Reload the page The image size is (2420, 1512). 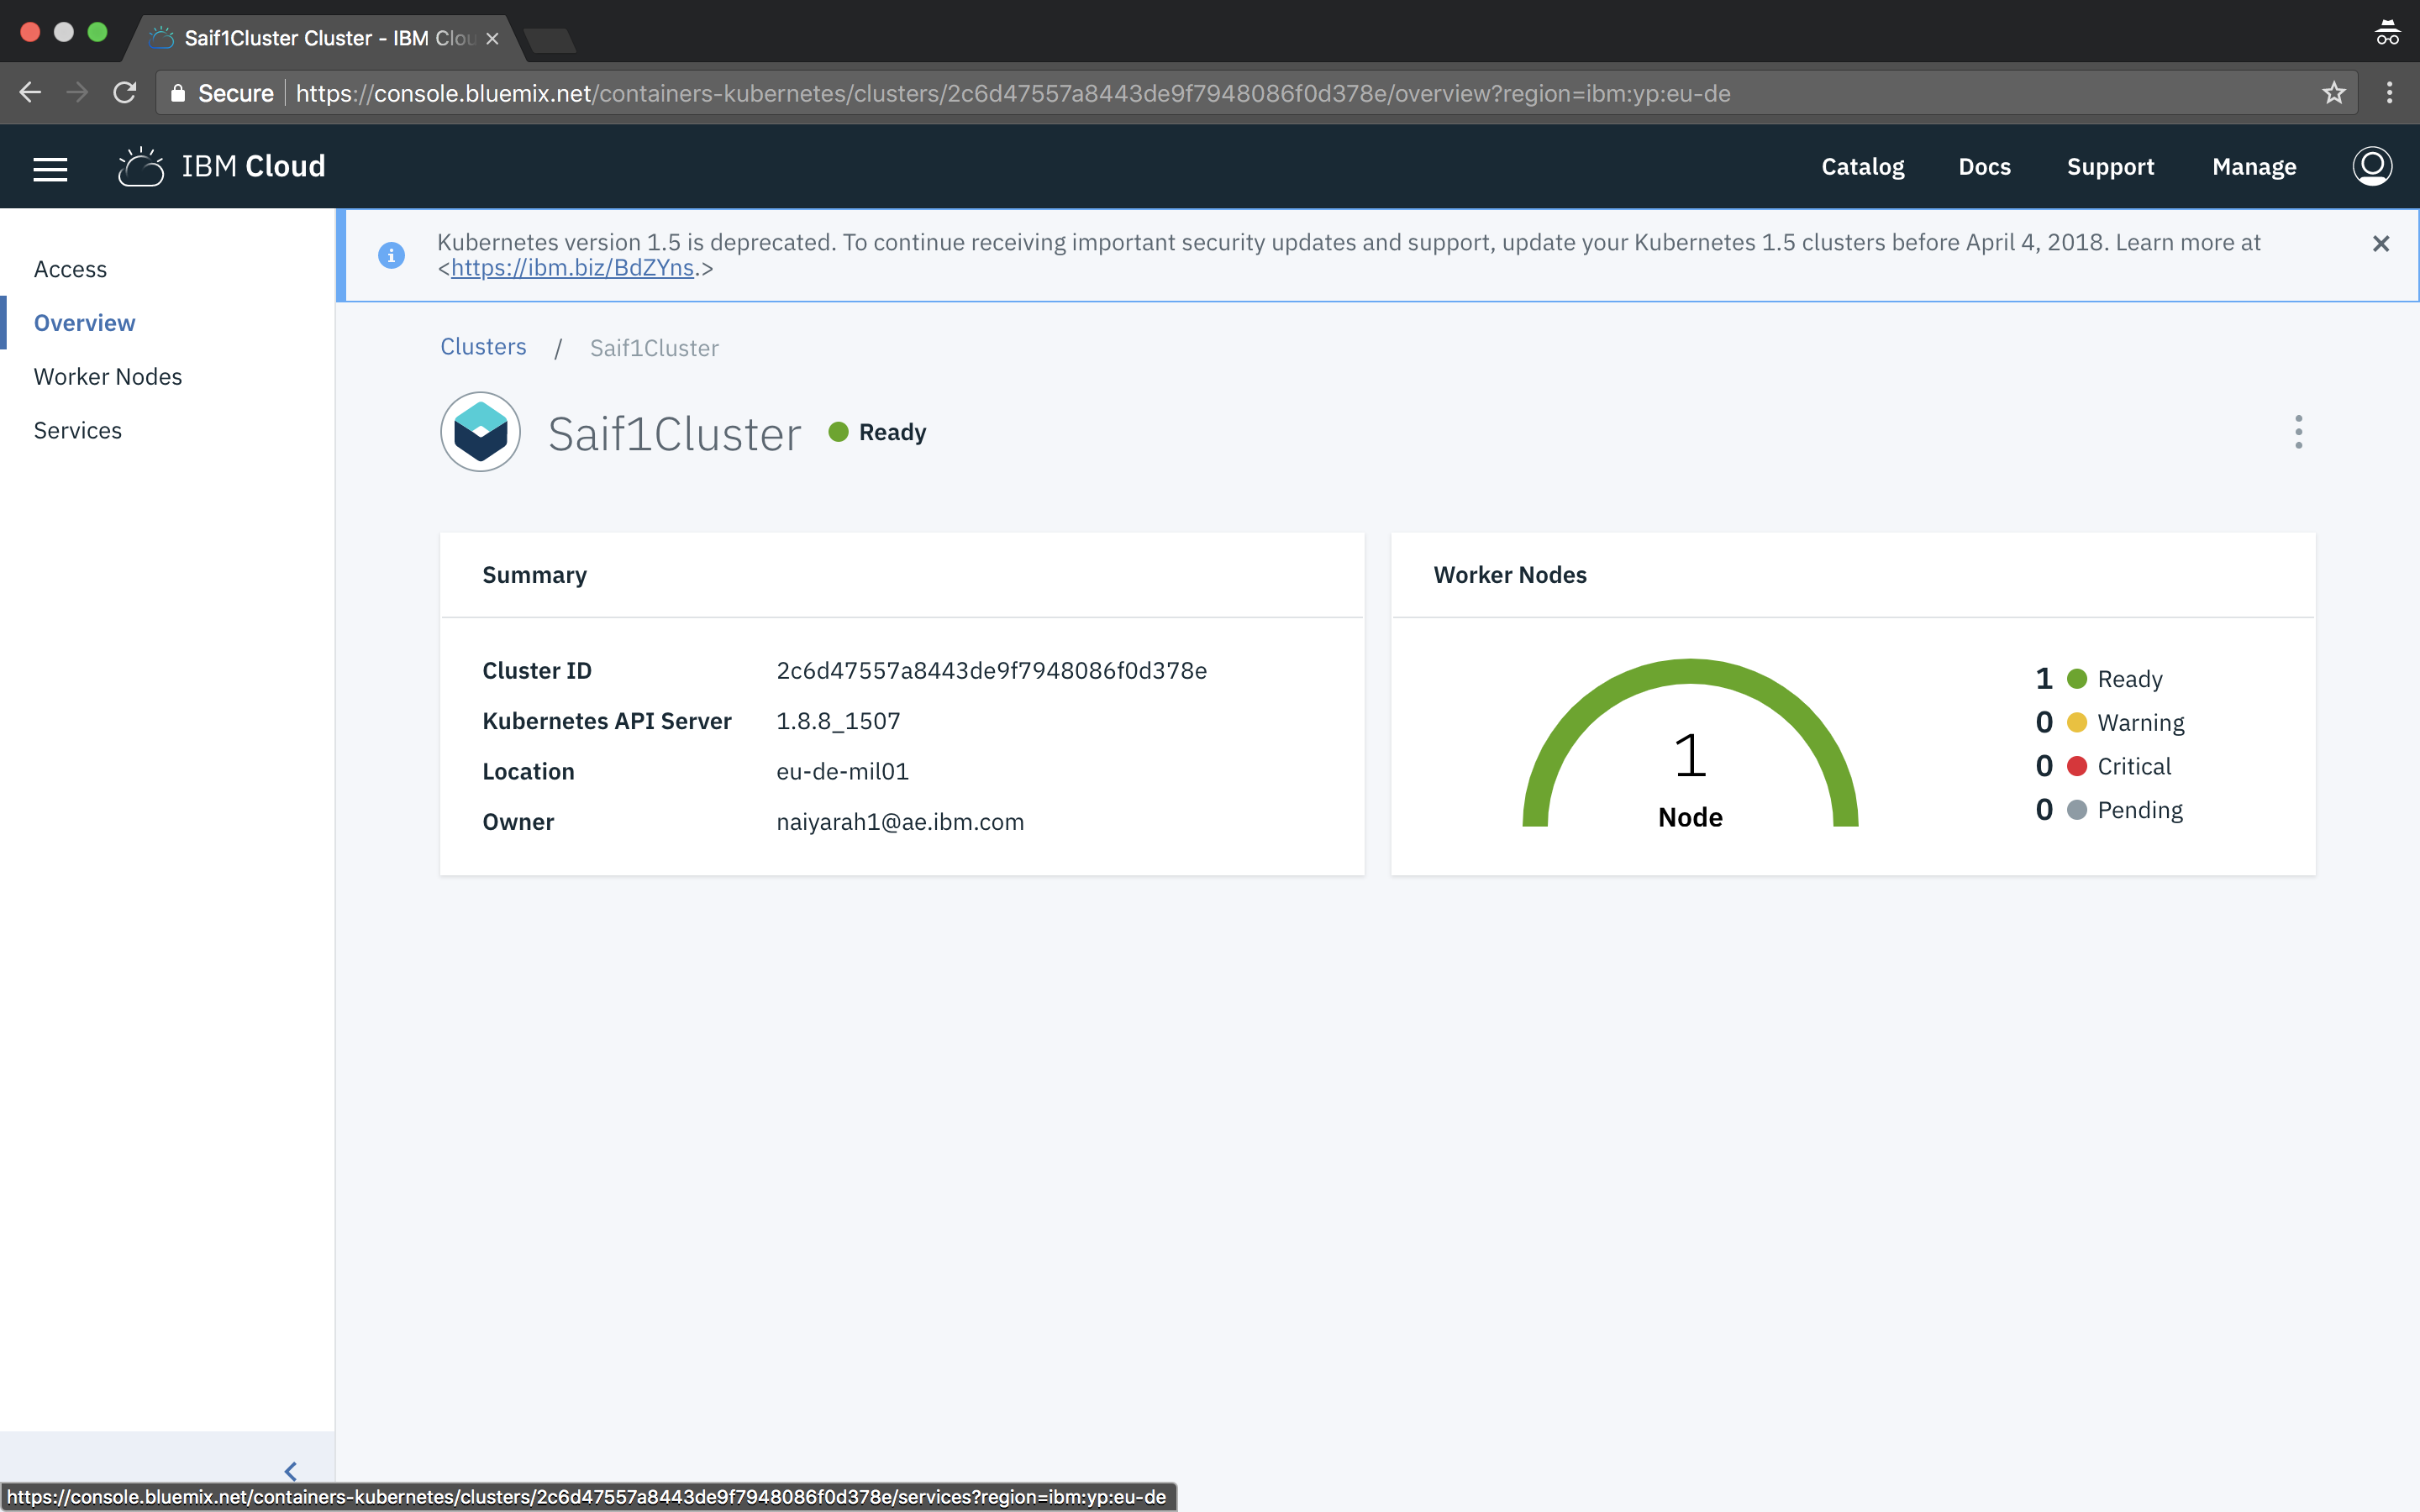124,93
